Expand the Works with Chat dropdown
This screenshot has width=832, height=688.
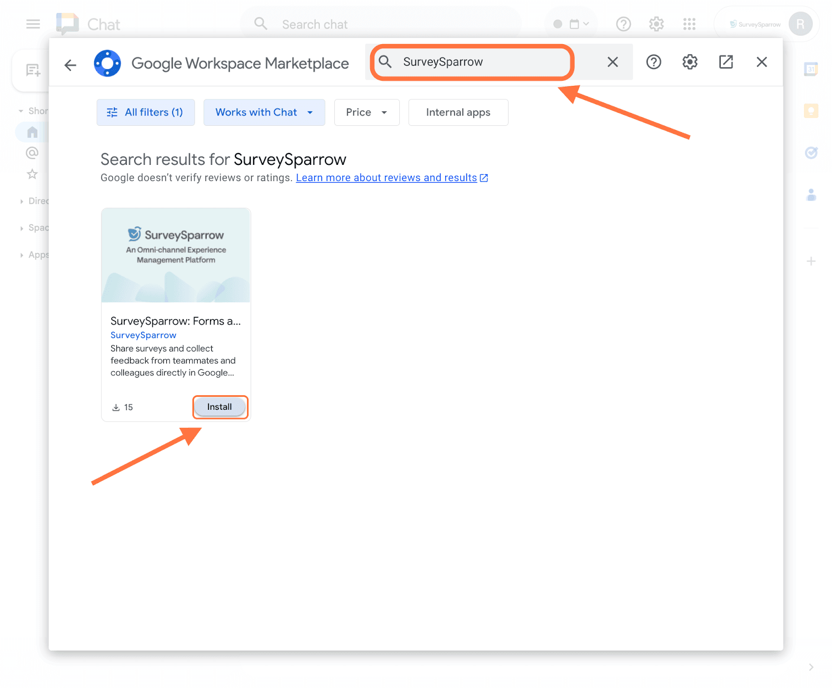tap(264, 112)
